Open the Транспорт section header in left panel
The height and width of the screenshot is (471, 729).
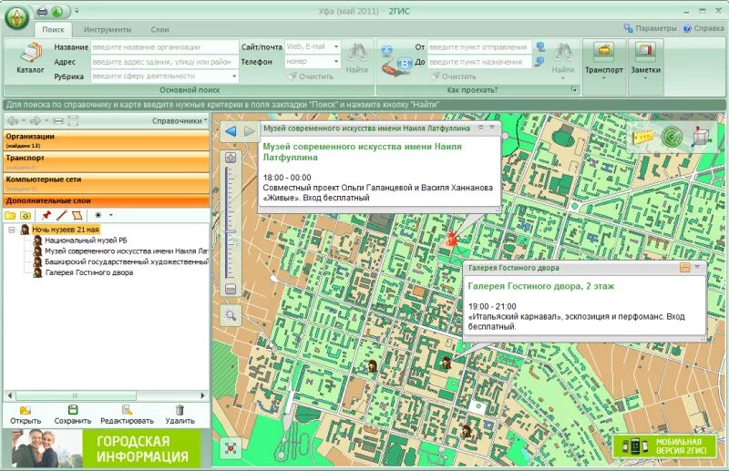point(107,162)
